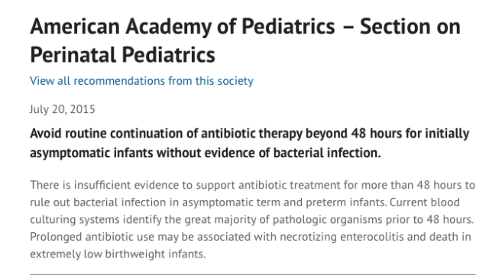
Task: Click the 'There is insufficient evidence' sentence line
Action: pyautogui.click(x=253, y=185)
